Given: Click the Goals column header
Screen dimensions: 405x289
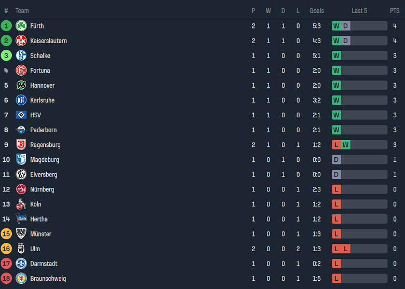Looking at the screenshot, I should pyautogui.click(x=316, y=11).
